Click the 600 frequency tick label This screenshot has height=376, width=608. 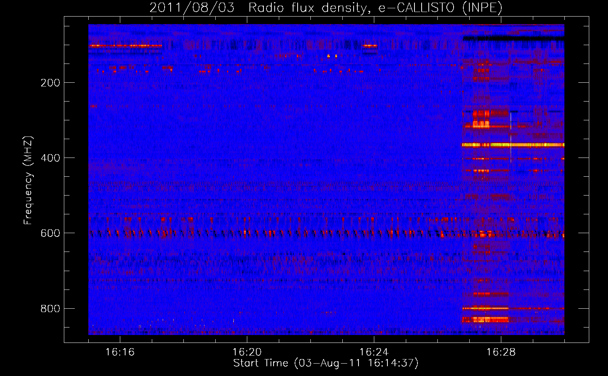50,233
